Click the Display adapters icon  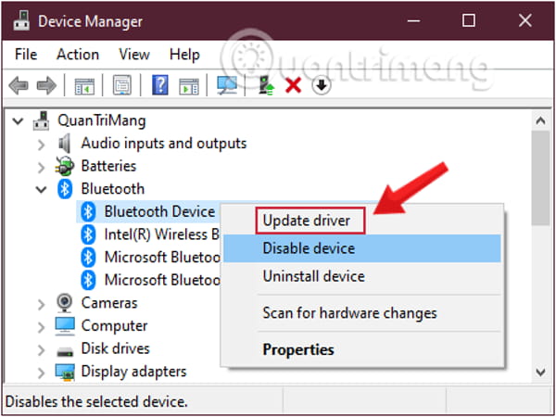(x=65, y=372)
